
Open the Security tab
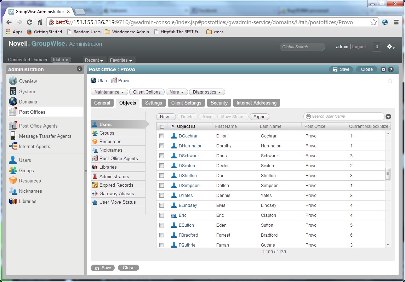pyautogui.click(x=219, y=103)
